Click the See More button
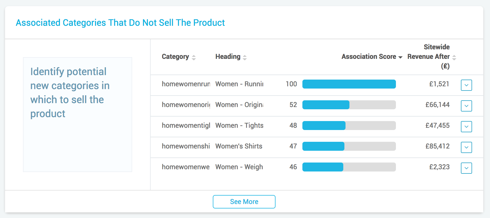490x218 pixels. pyautogui.click(x=244, y=202)
